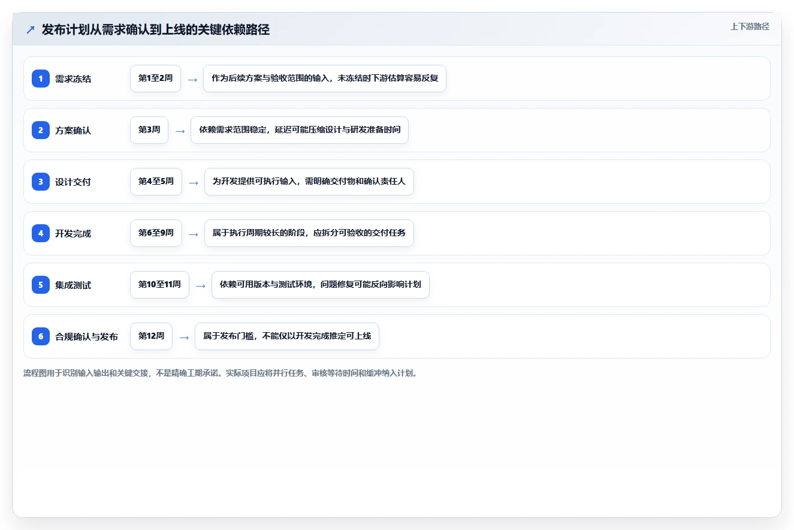Click the 合规确认与发布 step label
The width and height of the screenshot is (794, 530).
click(86, 336)
